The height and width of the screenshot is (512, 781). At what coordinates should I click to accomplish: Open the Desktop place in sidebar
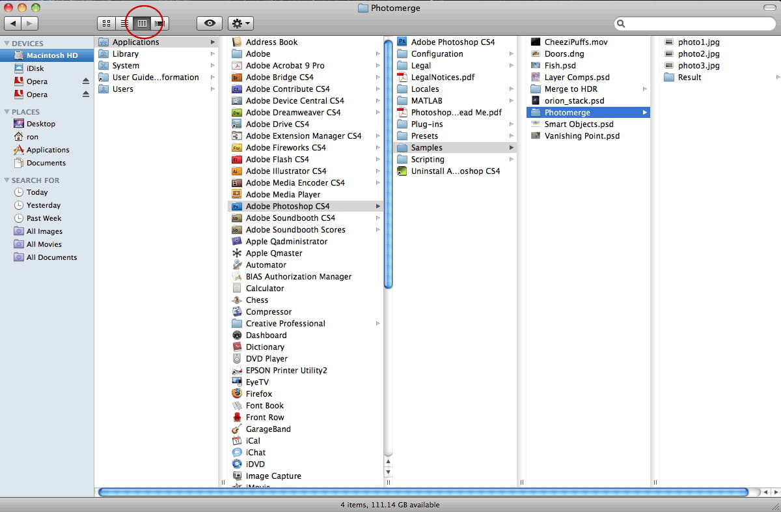coord(40,124)
